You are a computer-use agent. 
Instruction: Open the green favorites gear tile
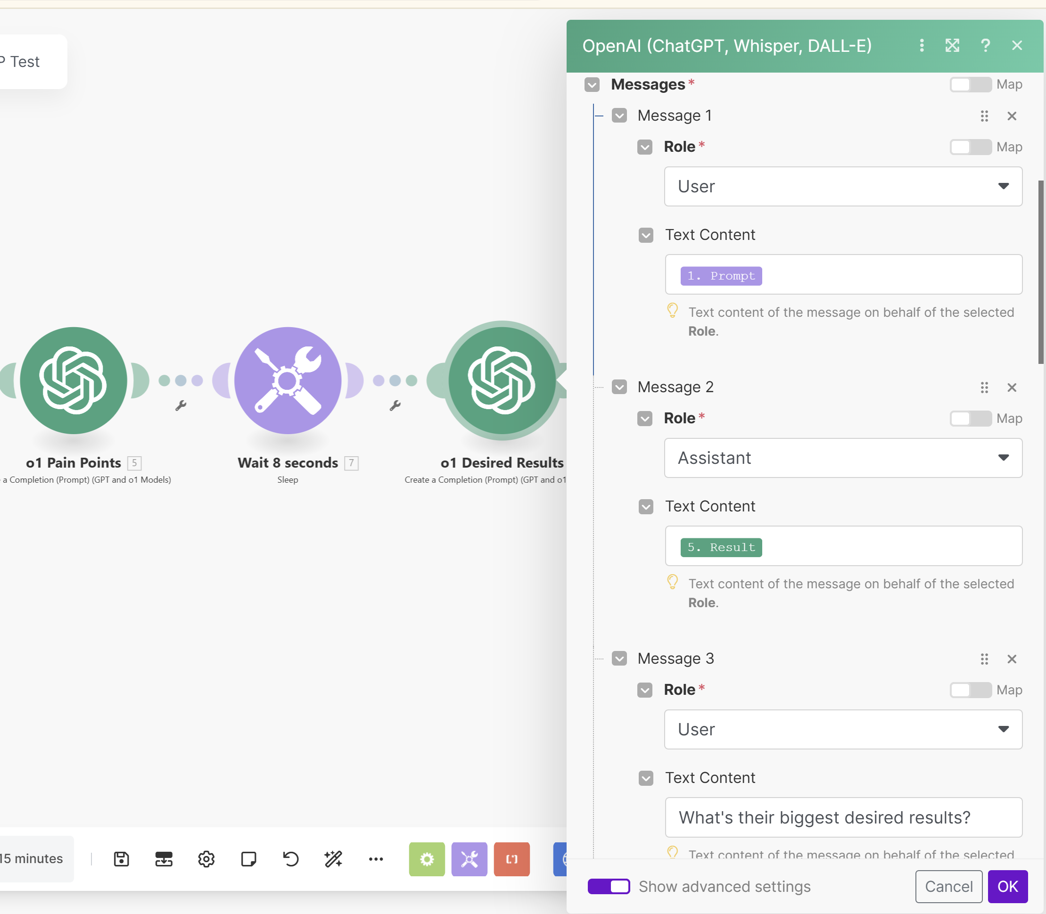[426, 859]
